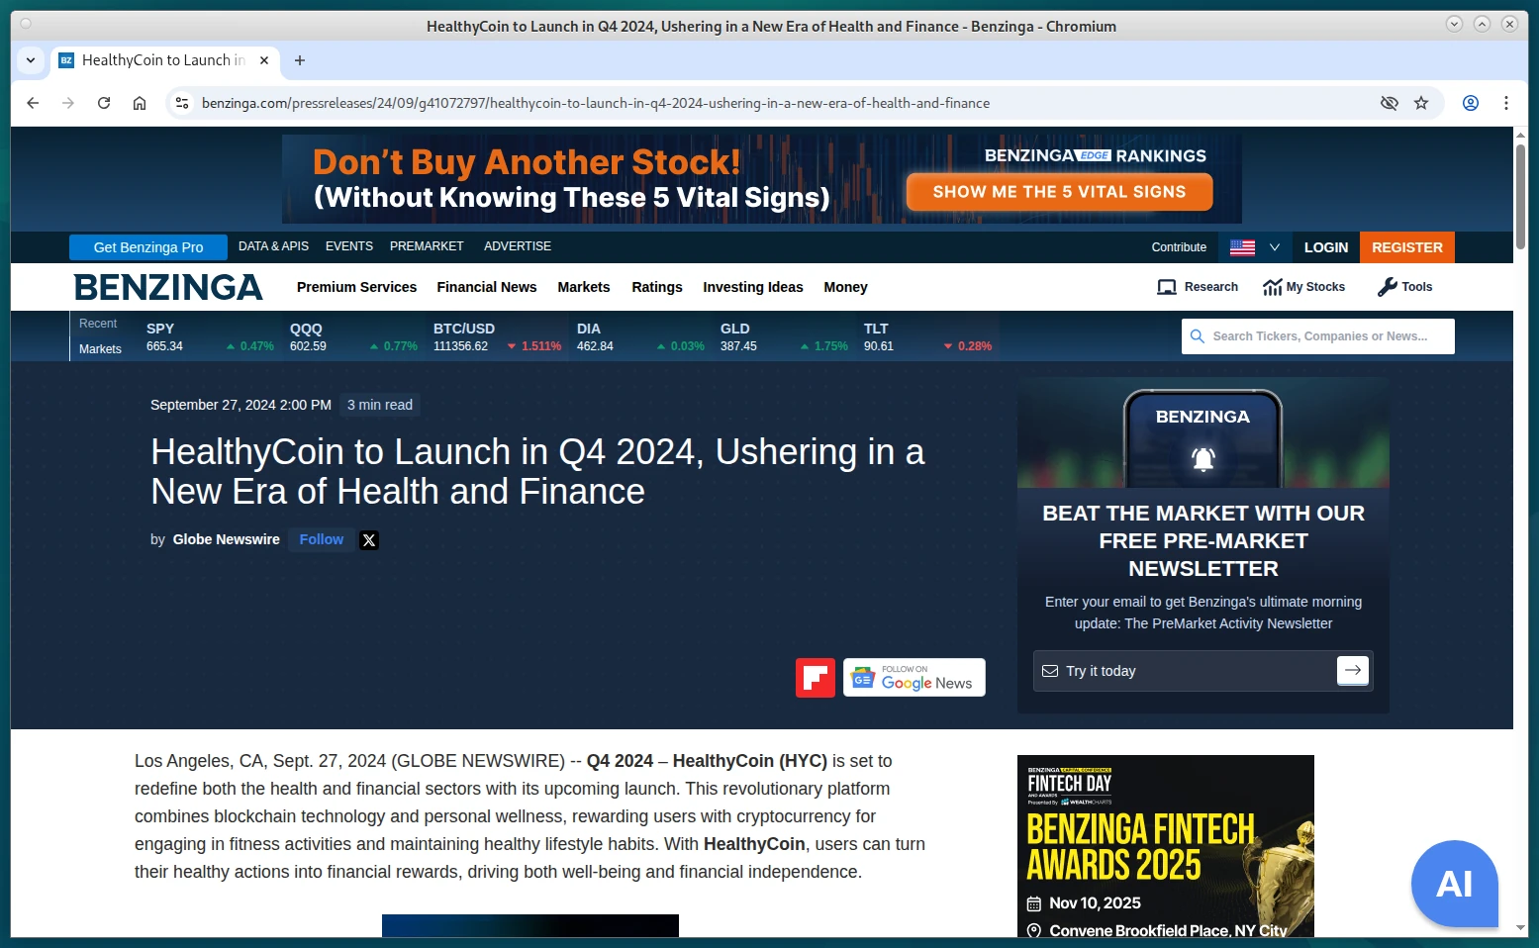The width and height of the screenshot is (1539, 948).
Task: Click the page vertical scrollbar
Action: click(1520, 198)
